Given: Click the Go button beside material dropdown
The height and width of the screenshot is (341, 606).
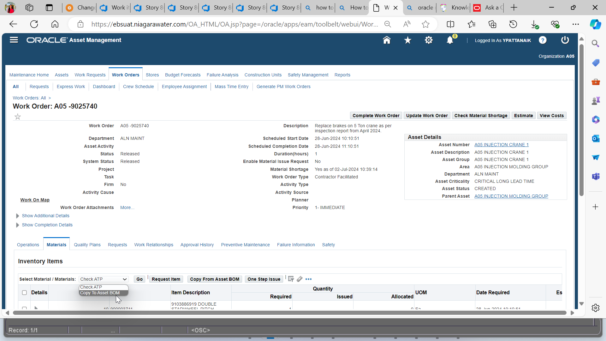Looking at the screenshot, I should click(140, 279).
